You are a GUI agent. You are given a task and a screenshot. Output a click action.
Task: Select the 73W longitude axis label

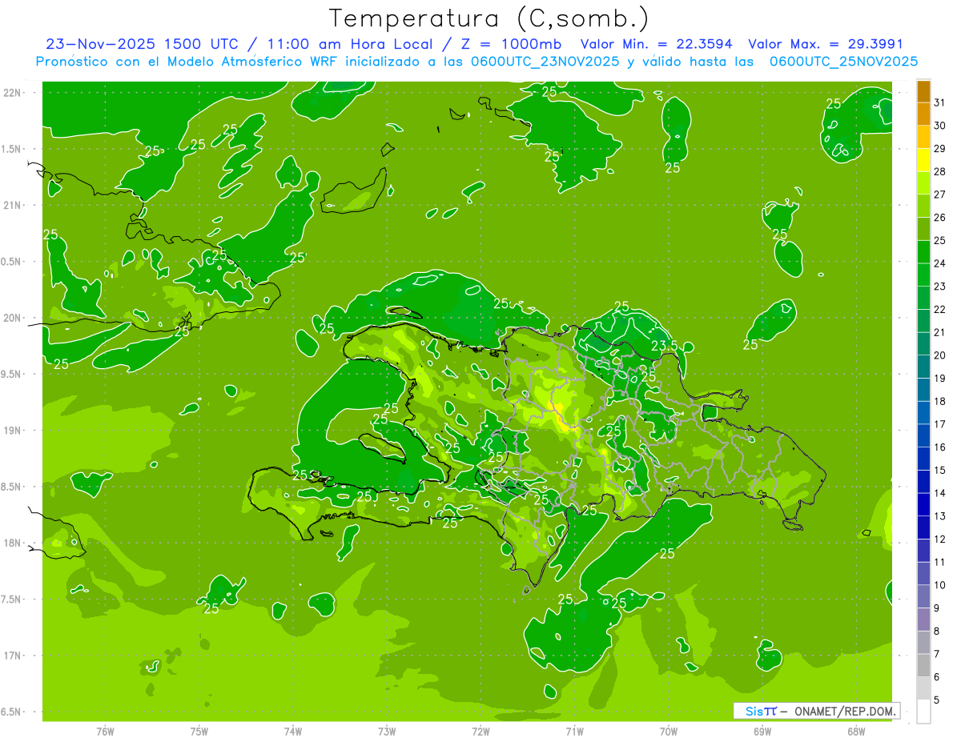pyautogui.click(x=387, y=731)
